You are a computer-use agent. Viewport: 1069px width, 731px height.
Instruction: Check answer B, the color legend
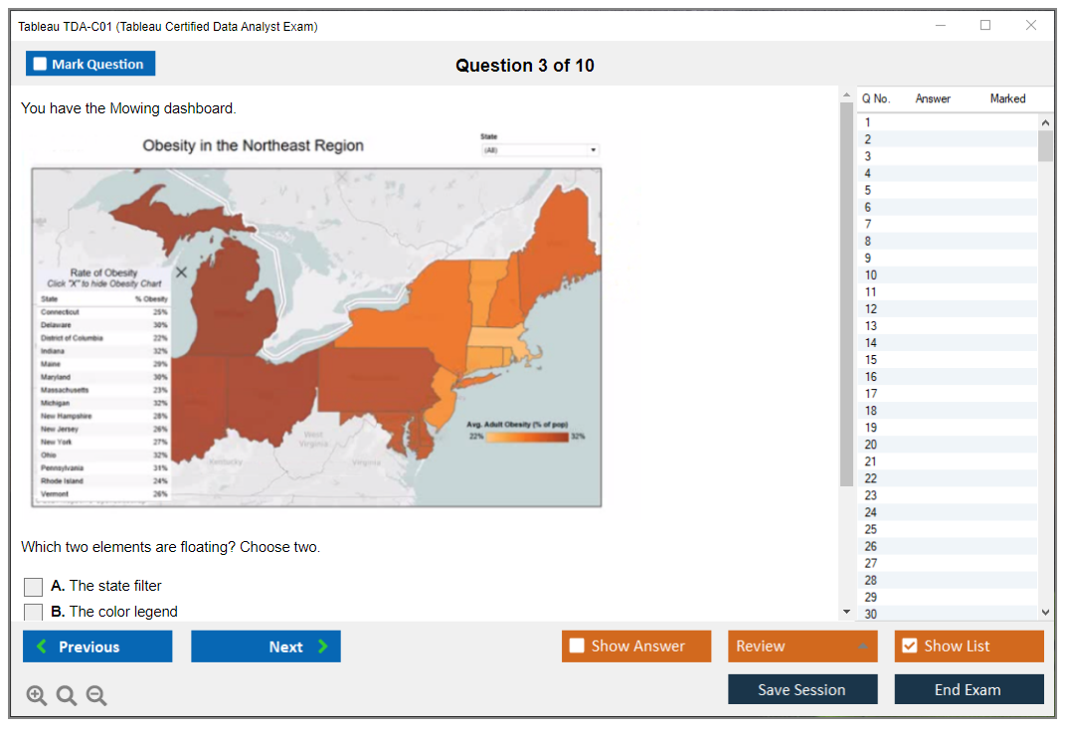(34, 613)
